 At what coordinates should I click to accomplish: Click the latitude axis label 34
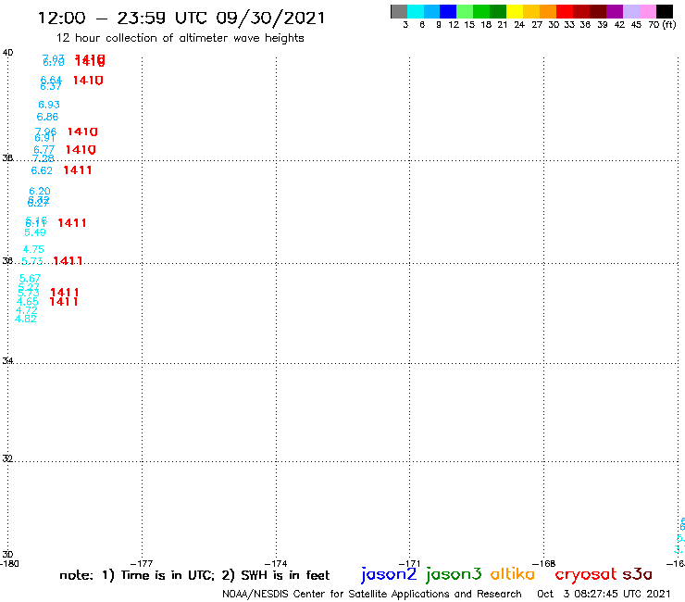click(x=7, y=360)
